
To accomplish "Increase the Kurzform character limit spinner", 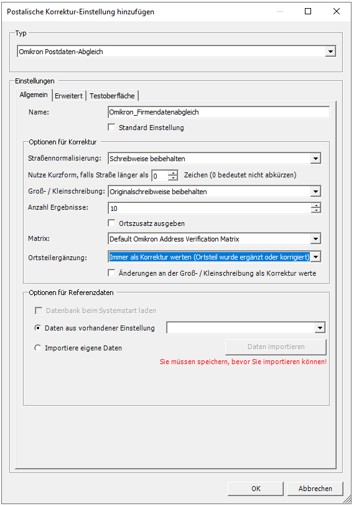I will [x=173, y=172].
